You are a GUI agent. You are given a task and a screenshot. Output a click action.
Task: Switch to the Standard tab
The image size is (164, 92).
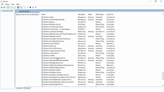tap(27, 88)
